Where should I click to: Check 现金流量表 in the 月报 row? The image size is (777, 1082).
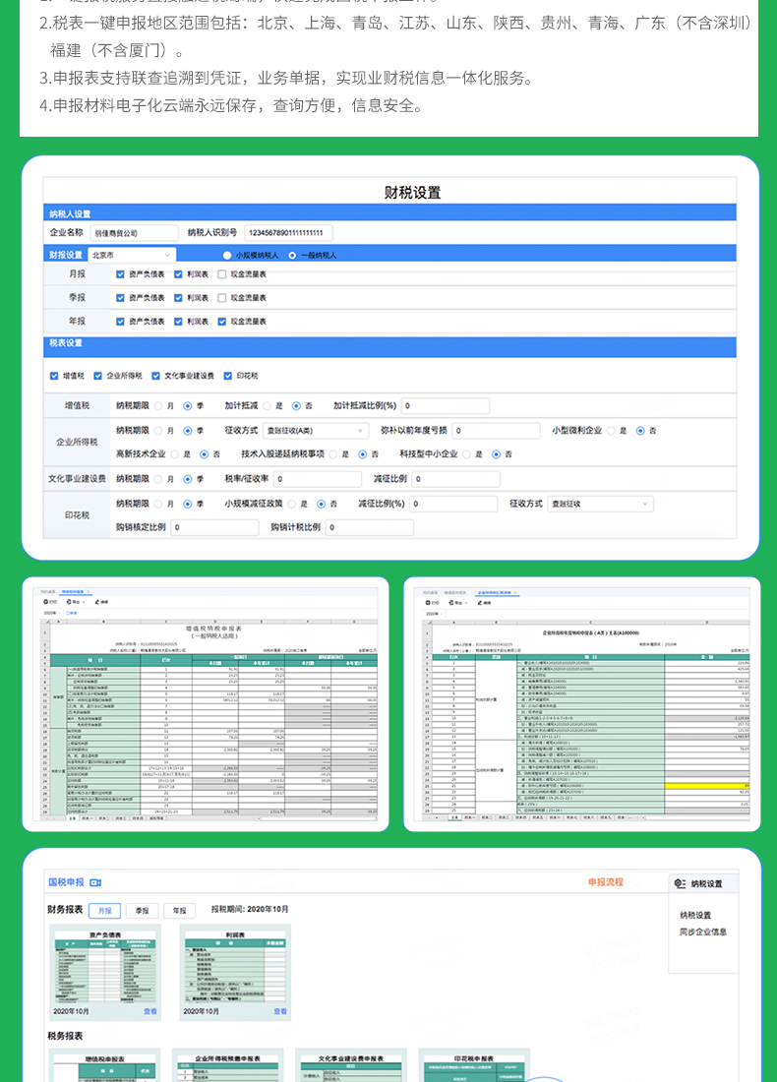pyautogui.click(x=222, y=274)
